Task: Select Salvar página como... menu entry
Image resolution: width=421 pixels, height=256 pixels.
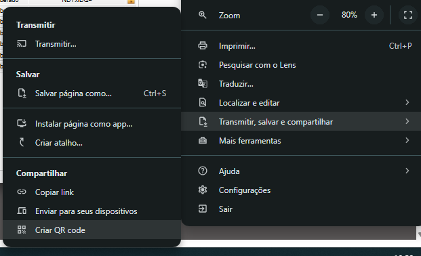Action: 92,93
